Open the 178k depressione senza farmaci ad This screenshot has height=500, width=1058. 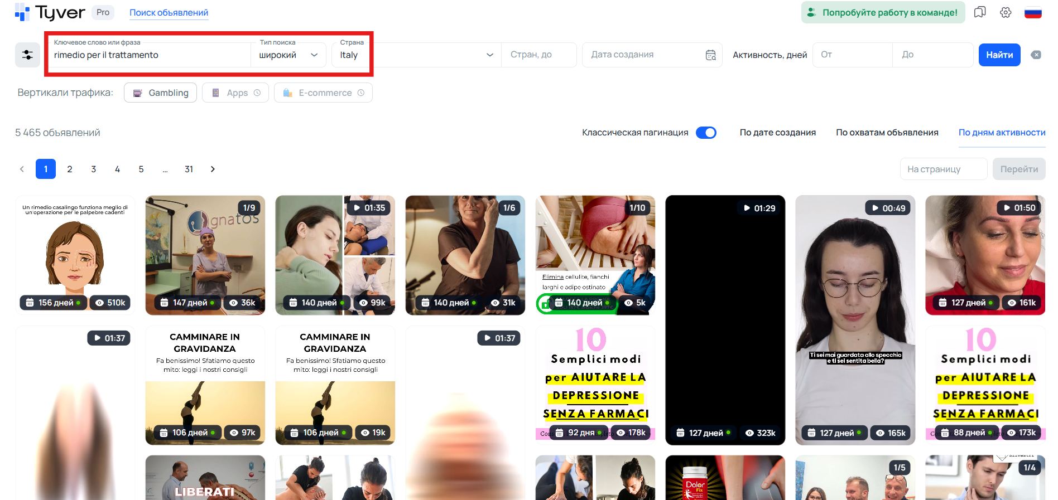pos(595,385)
